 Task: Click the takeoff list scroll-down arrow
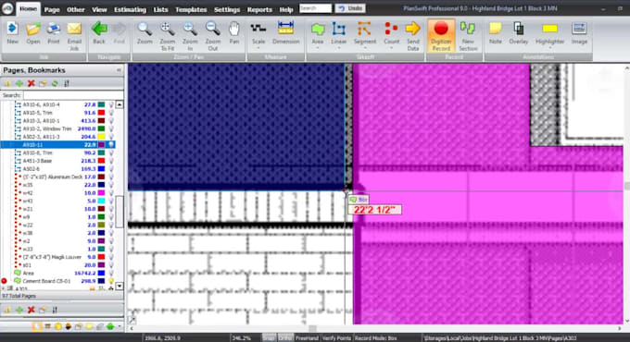pyautogui.click(x=120, y=286)
